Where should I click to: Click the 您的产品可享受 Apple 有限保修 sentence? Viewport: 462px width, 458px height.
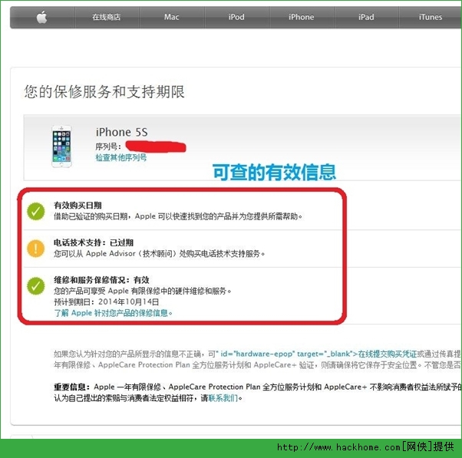pos(142,291)
